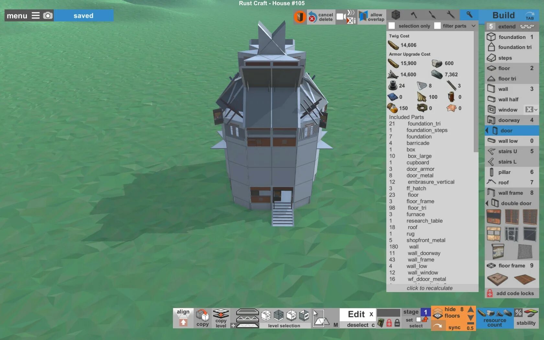544x340 pixels.
Task: Toggle the video camera mode icon
Action: (x=341, y=17)
